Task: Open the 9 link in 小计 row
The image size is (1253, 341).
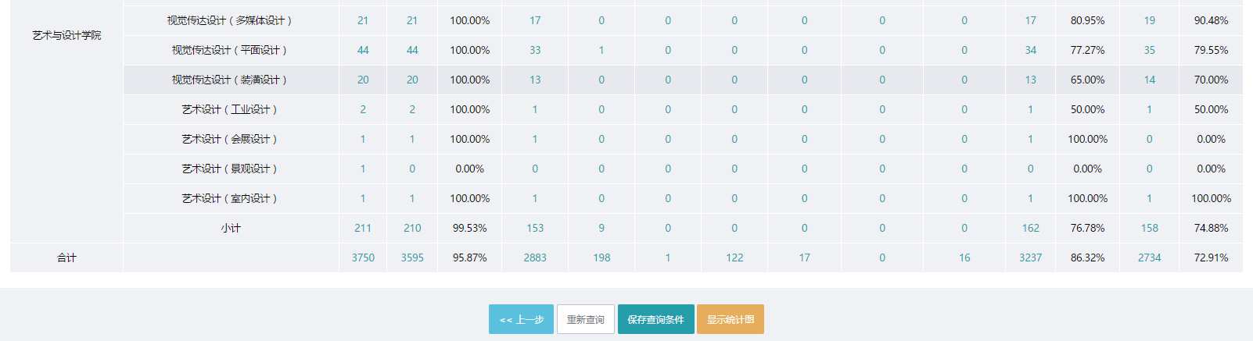Action: tap(601, 228)
